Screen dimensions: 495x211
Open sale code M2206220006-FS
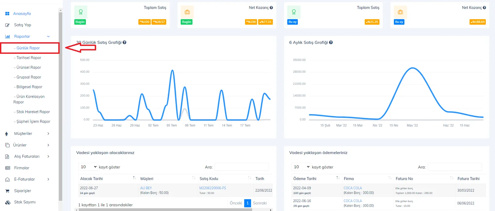(x=213, y=188)
